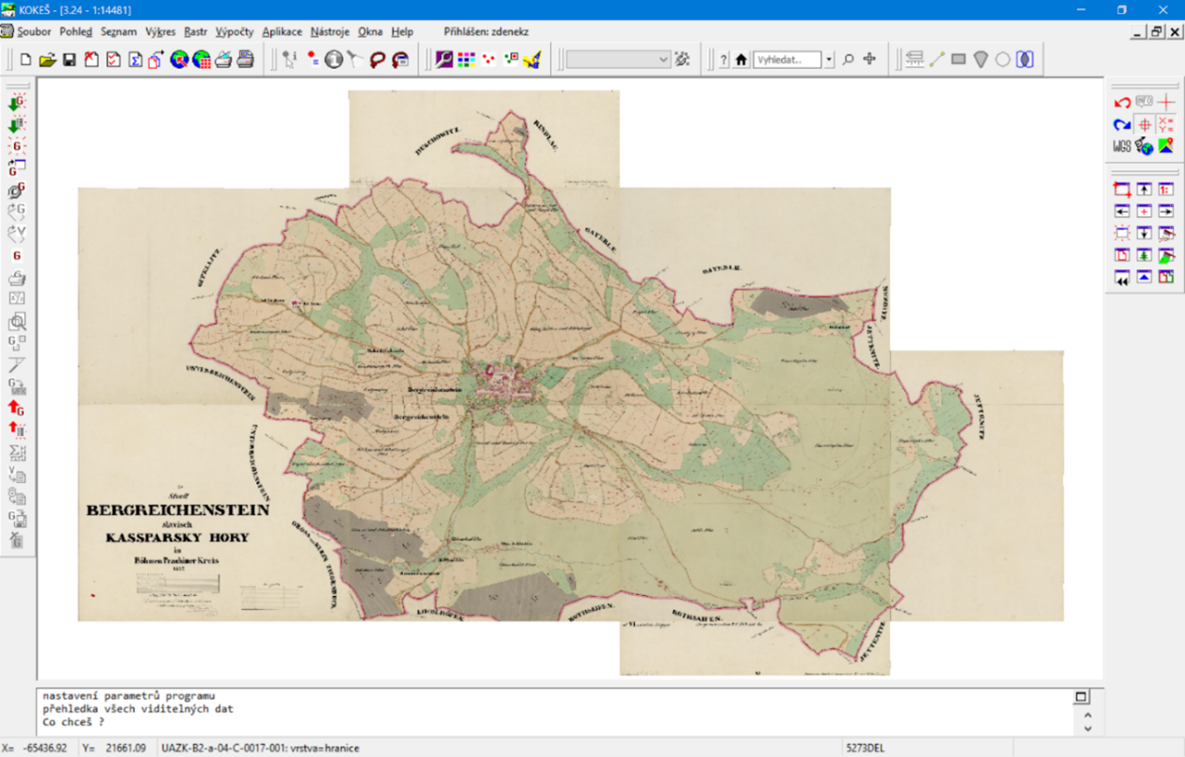
Task: Click the round info icon
Action: click(333, 59)
